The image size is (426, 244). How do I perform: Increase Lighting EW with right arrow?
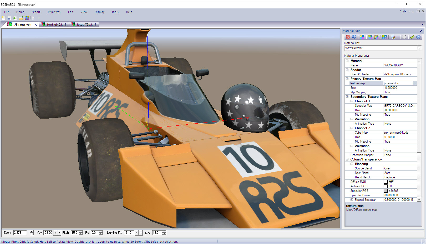(x=141, y=233)
